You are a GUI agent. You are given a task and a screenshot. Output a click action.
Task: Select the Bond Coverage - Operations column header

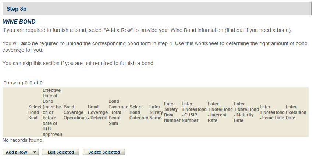[75, 112]
